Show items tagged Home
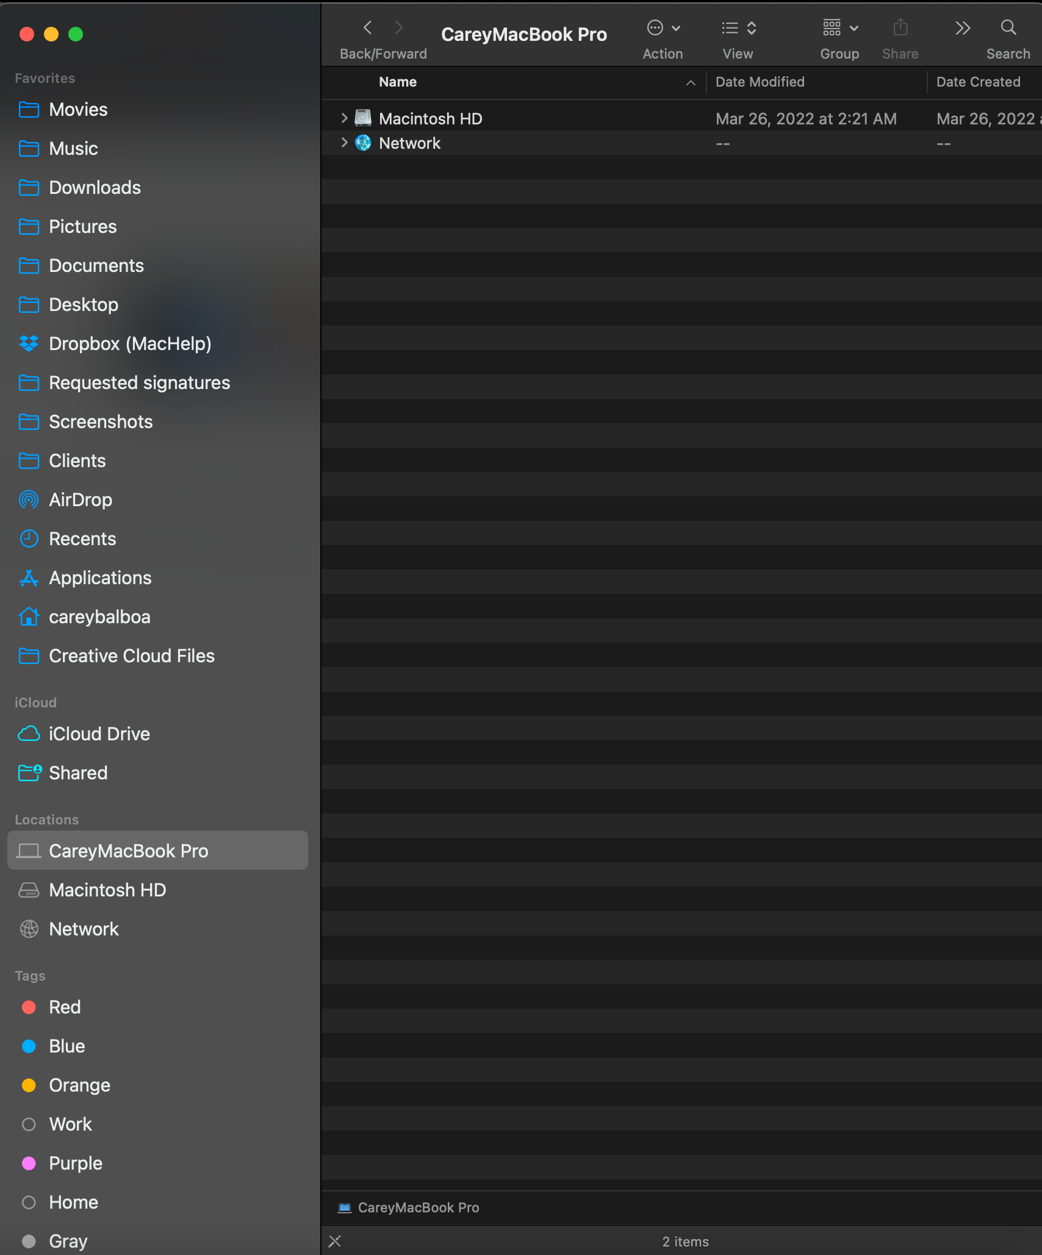The image size is (1042, 1255). click(x=157, y=1203)
